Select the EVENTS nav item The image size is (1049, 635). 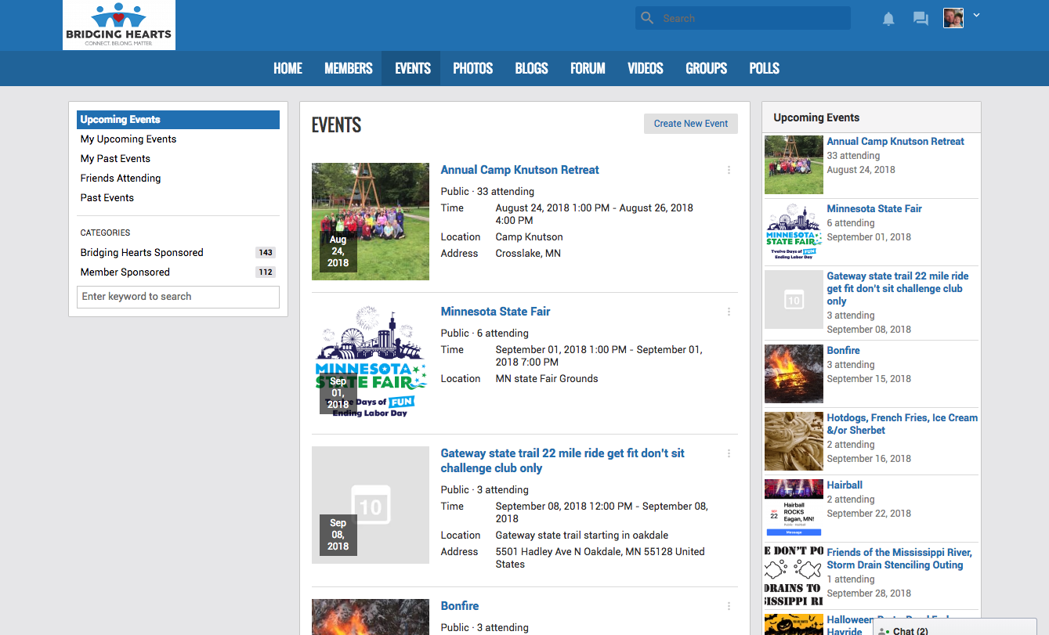click(x=413, y=69)
